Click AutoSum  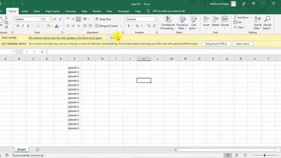pos(241,18)
